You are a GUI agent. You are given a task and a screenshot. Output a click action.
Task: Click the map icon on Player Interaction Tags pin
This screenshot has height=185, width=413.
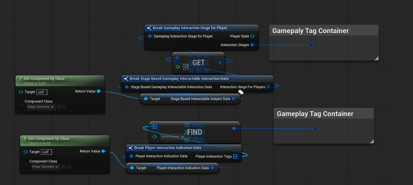235,156
